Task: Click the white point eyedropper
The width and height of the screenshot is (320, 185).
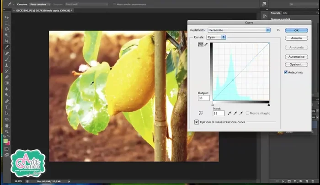Action: click(241, 113)
